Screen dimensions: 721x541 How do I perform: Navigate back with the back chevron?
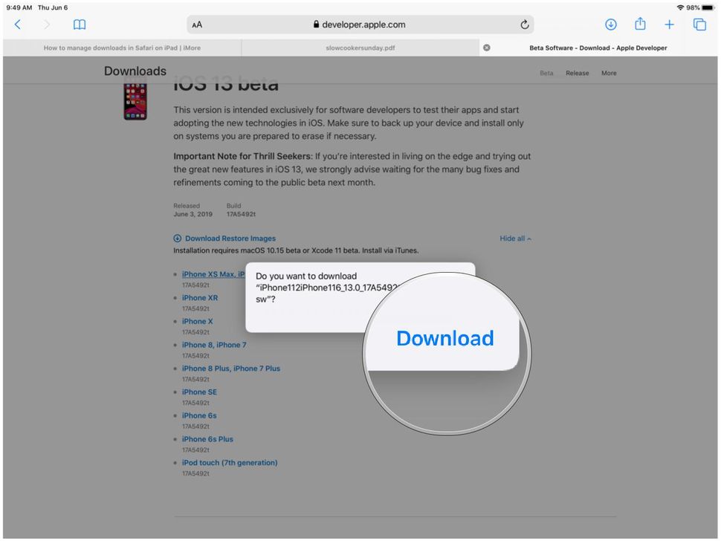pyautogui.click(x=17, y=24)
